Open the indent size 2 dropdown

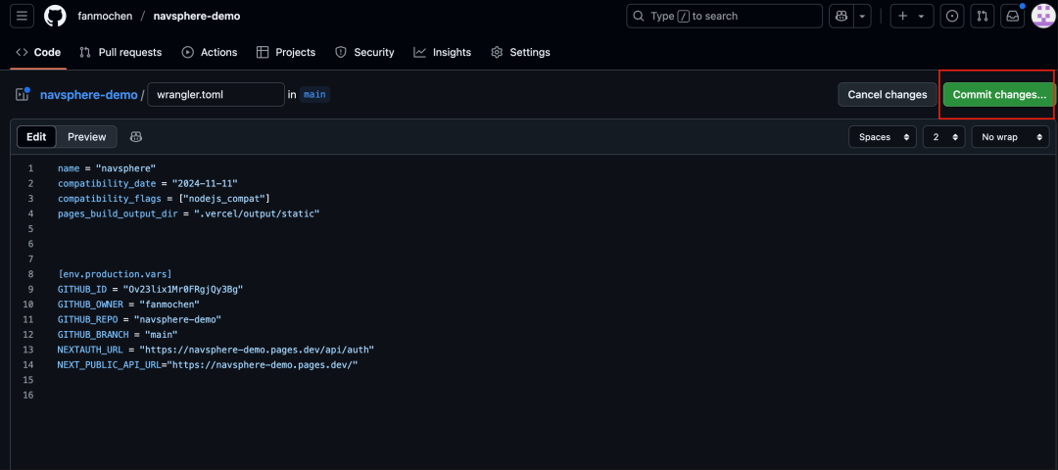tap(943, 137)
